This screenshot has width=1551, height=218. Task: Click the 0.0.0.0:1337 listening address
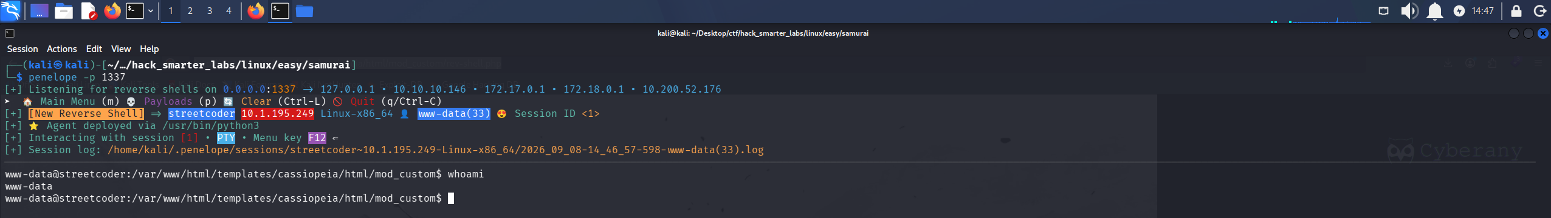point(260,90)
